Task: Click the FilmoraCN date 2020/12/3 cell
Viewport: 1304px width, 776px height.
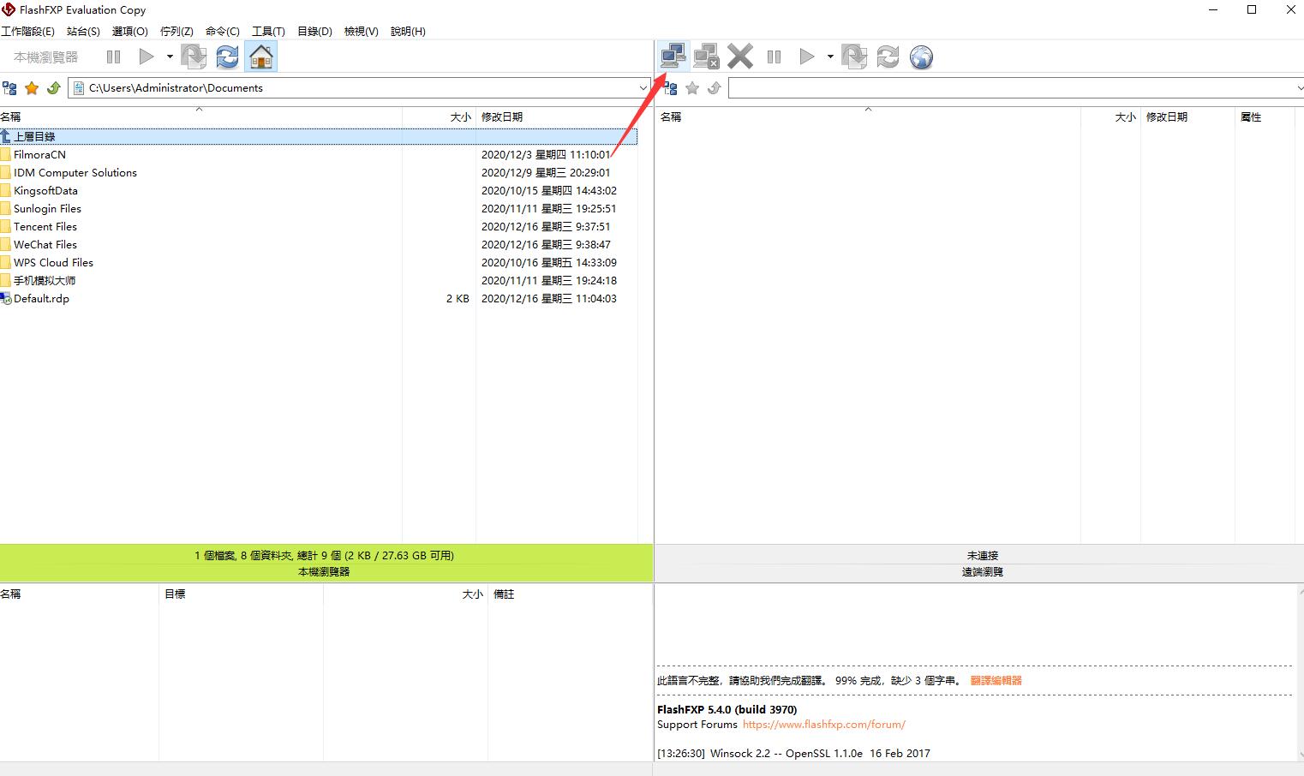Action: (x=545, y=154)
